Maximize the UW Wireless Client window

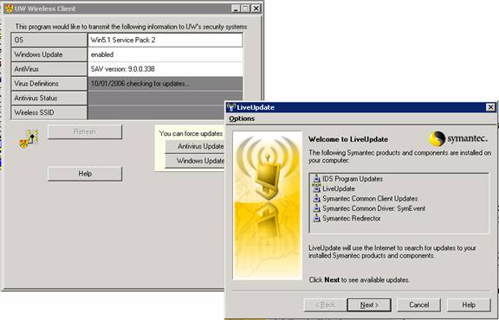(x=245, y=9)
